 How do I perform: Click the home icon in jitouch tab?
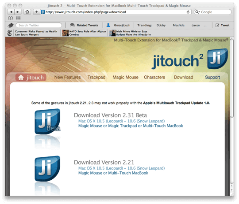[21, 78]
